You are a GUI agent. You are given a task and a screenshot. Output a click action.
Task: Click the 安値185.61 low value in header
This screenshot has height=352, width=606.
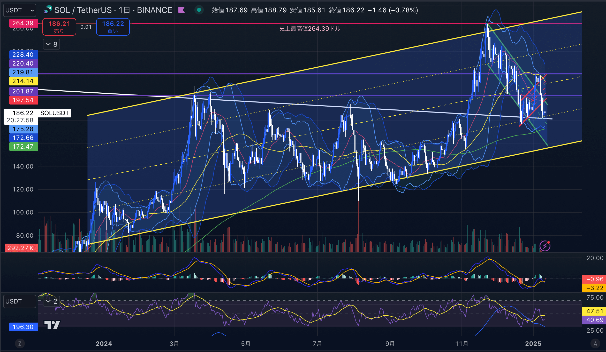pyautogui.click(x=308, y=10)
